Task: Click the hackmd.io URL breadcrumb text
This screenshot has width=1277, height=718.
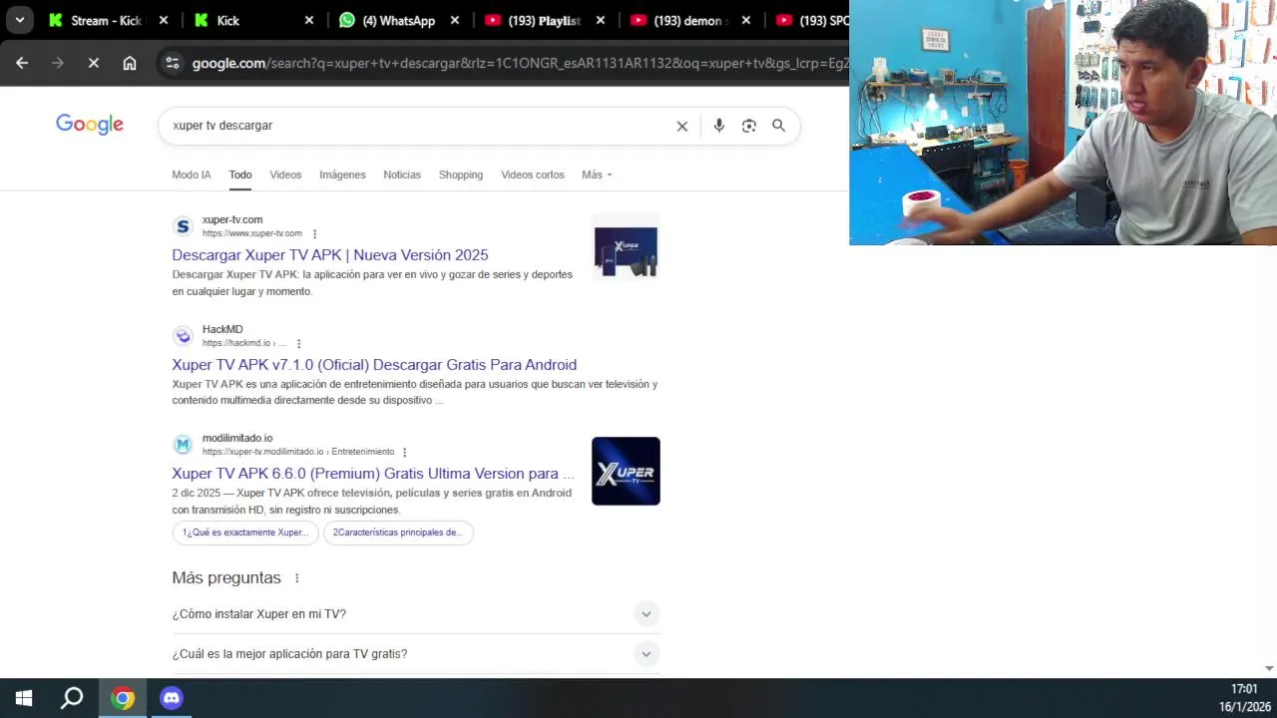Action: click(243, 343)
